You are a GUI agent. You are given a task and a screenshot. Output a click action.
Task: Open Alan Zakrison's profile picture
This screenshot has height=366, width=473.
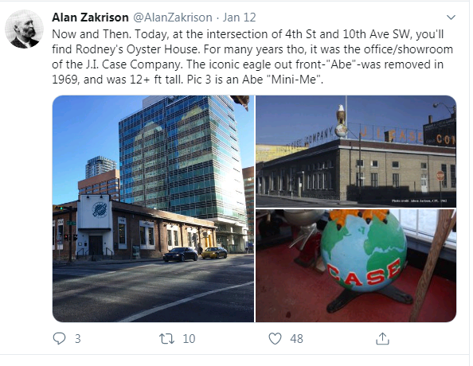[x=24, y=29]
